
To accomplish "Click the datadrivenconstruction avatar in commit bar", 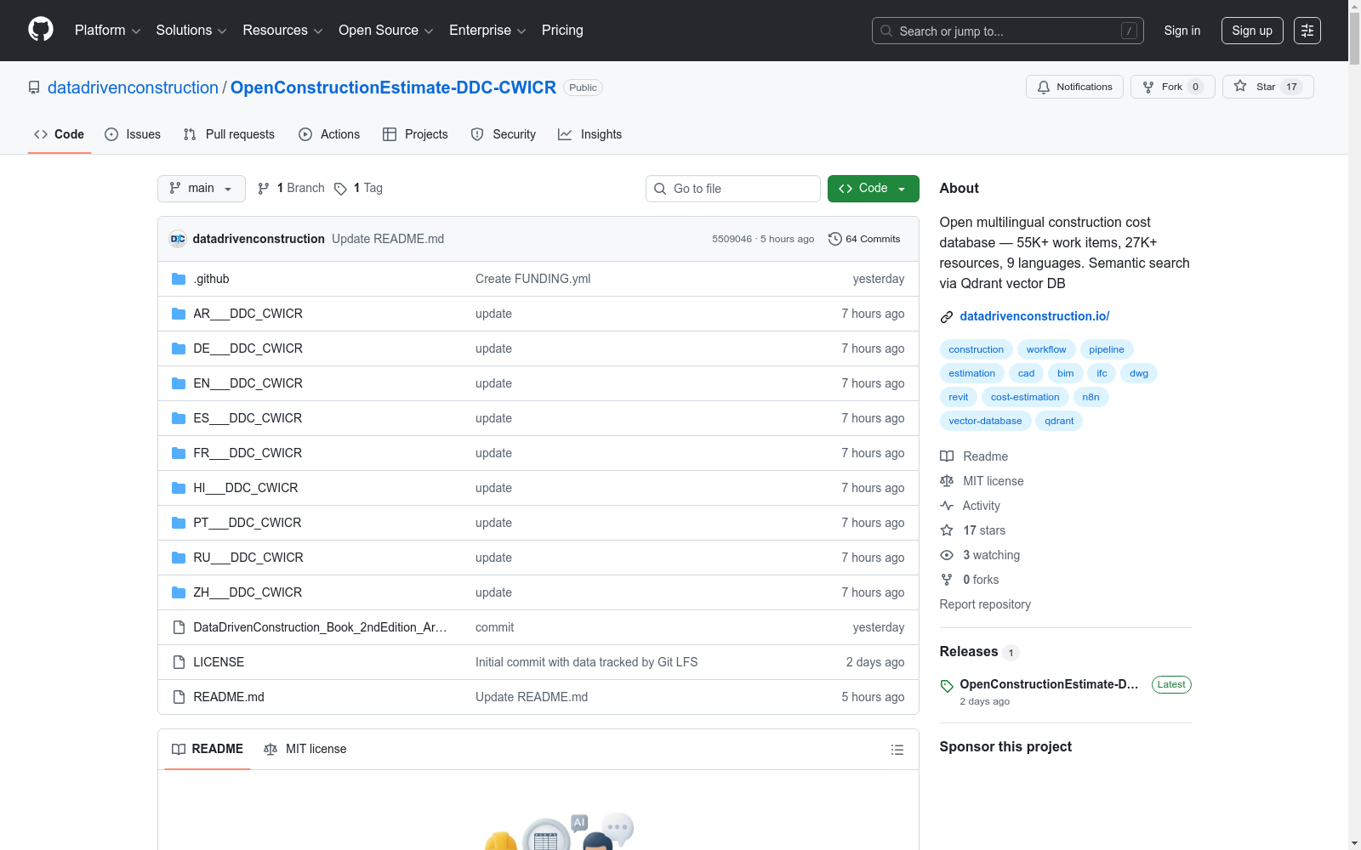I will [x=178, y=239].
